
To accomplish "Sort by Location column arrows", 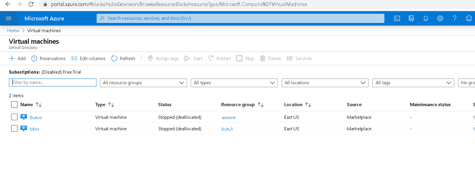I will [308, 105].
